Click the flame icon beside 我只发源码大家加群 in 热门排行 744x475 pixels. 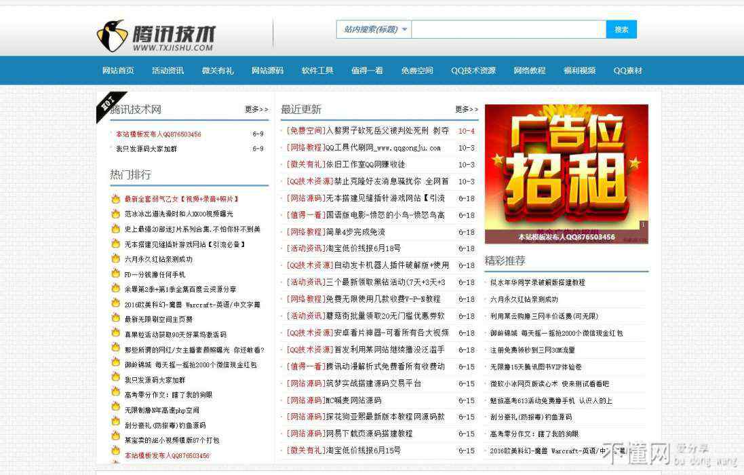116,379
